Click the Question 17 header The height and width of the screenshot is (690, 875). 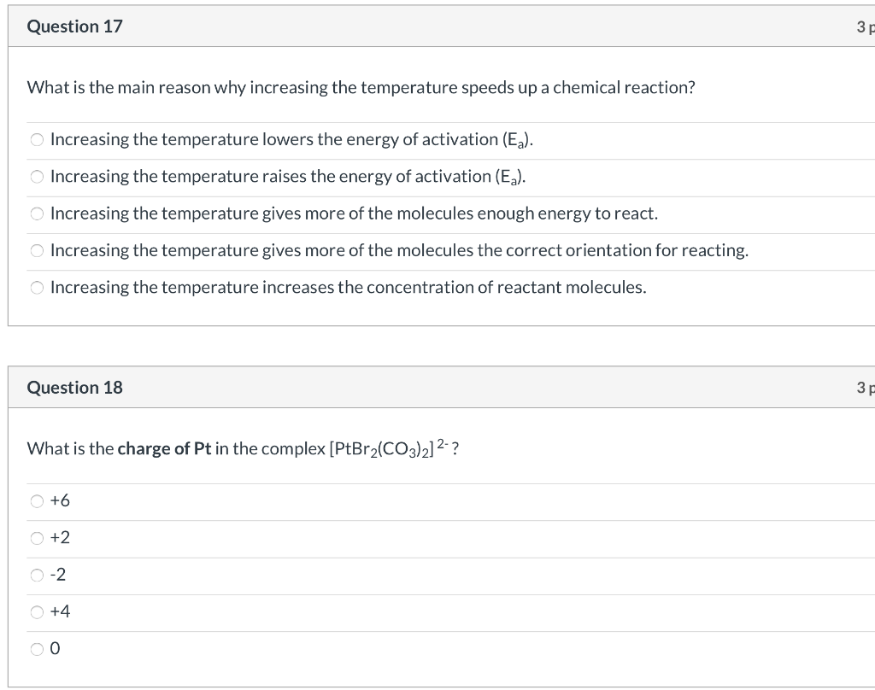tap(75, 26)
